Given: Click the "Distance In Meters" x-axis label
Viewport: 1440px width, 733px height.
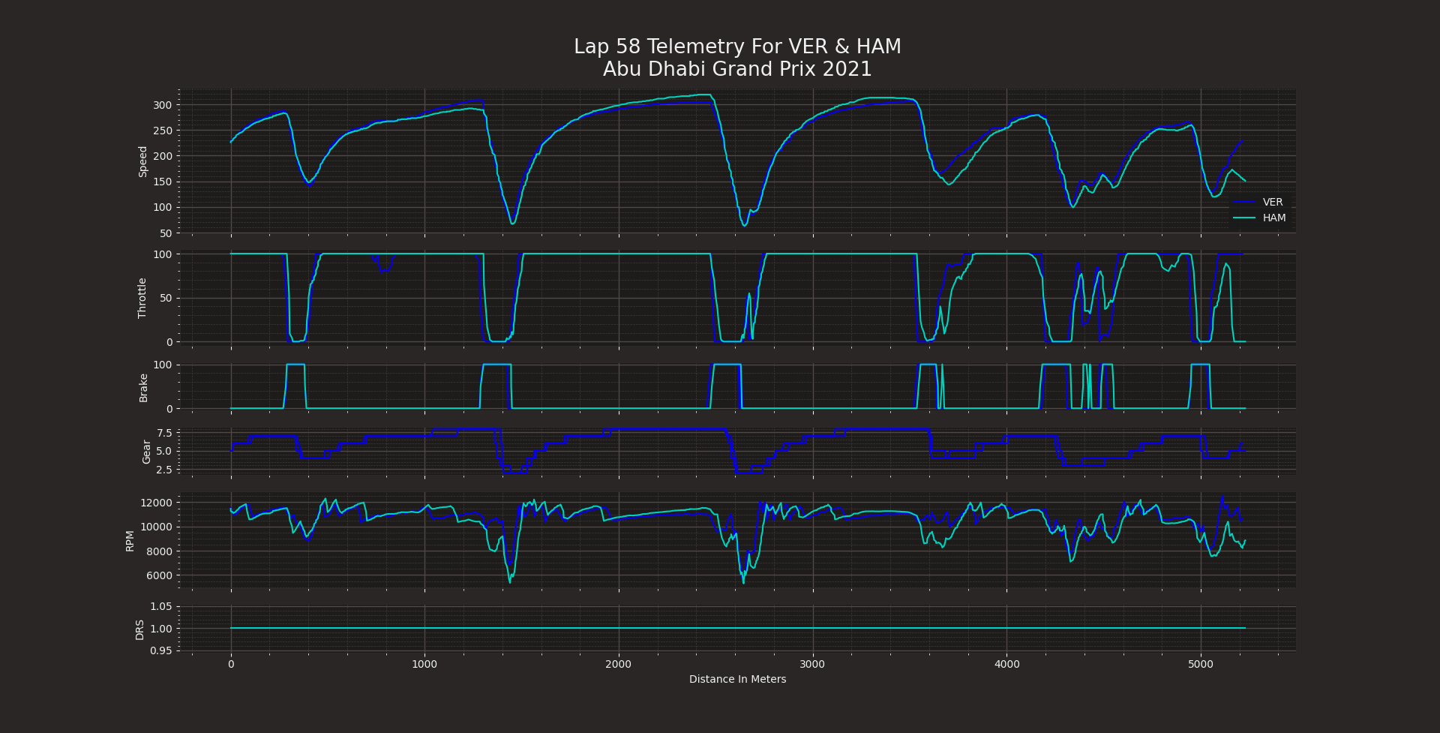Looking at the screenshot, I should [x=738, y=679].
